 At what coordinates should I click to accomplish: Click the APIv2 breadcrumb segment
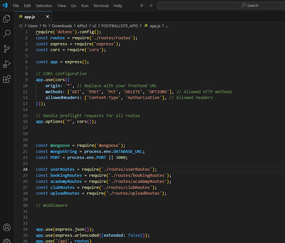click(82, 26)
